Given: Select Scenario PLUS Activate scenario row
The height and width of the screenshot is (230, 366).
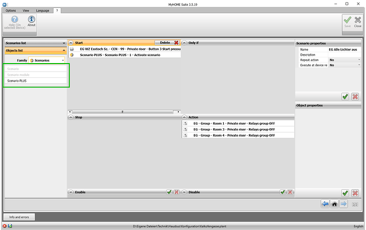Looking at the screenshot, I should (x=125, y=55).
